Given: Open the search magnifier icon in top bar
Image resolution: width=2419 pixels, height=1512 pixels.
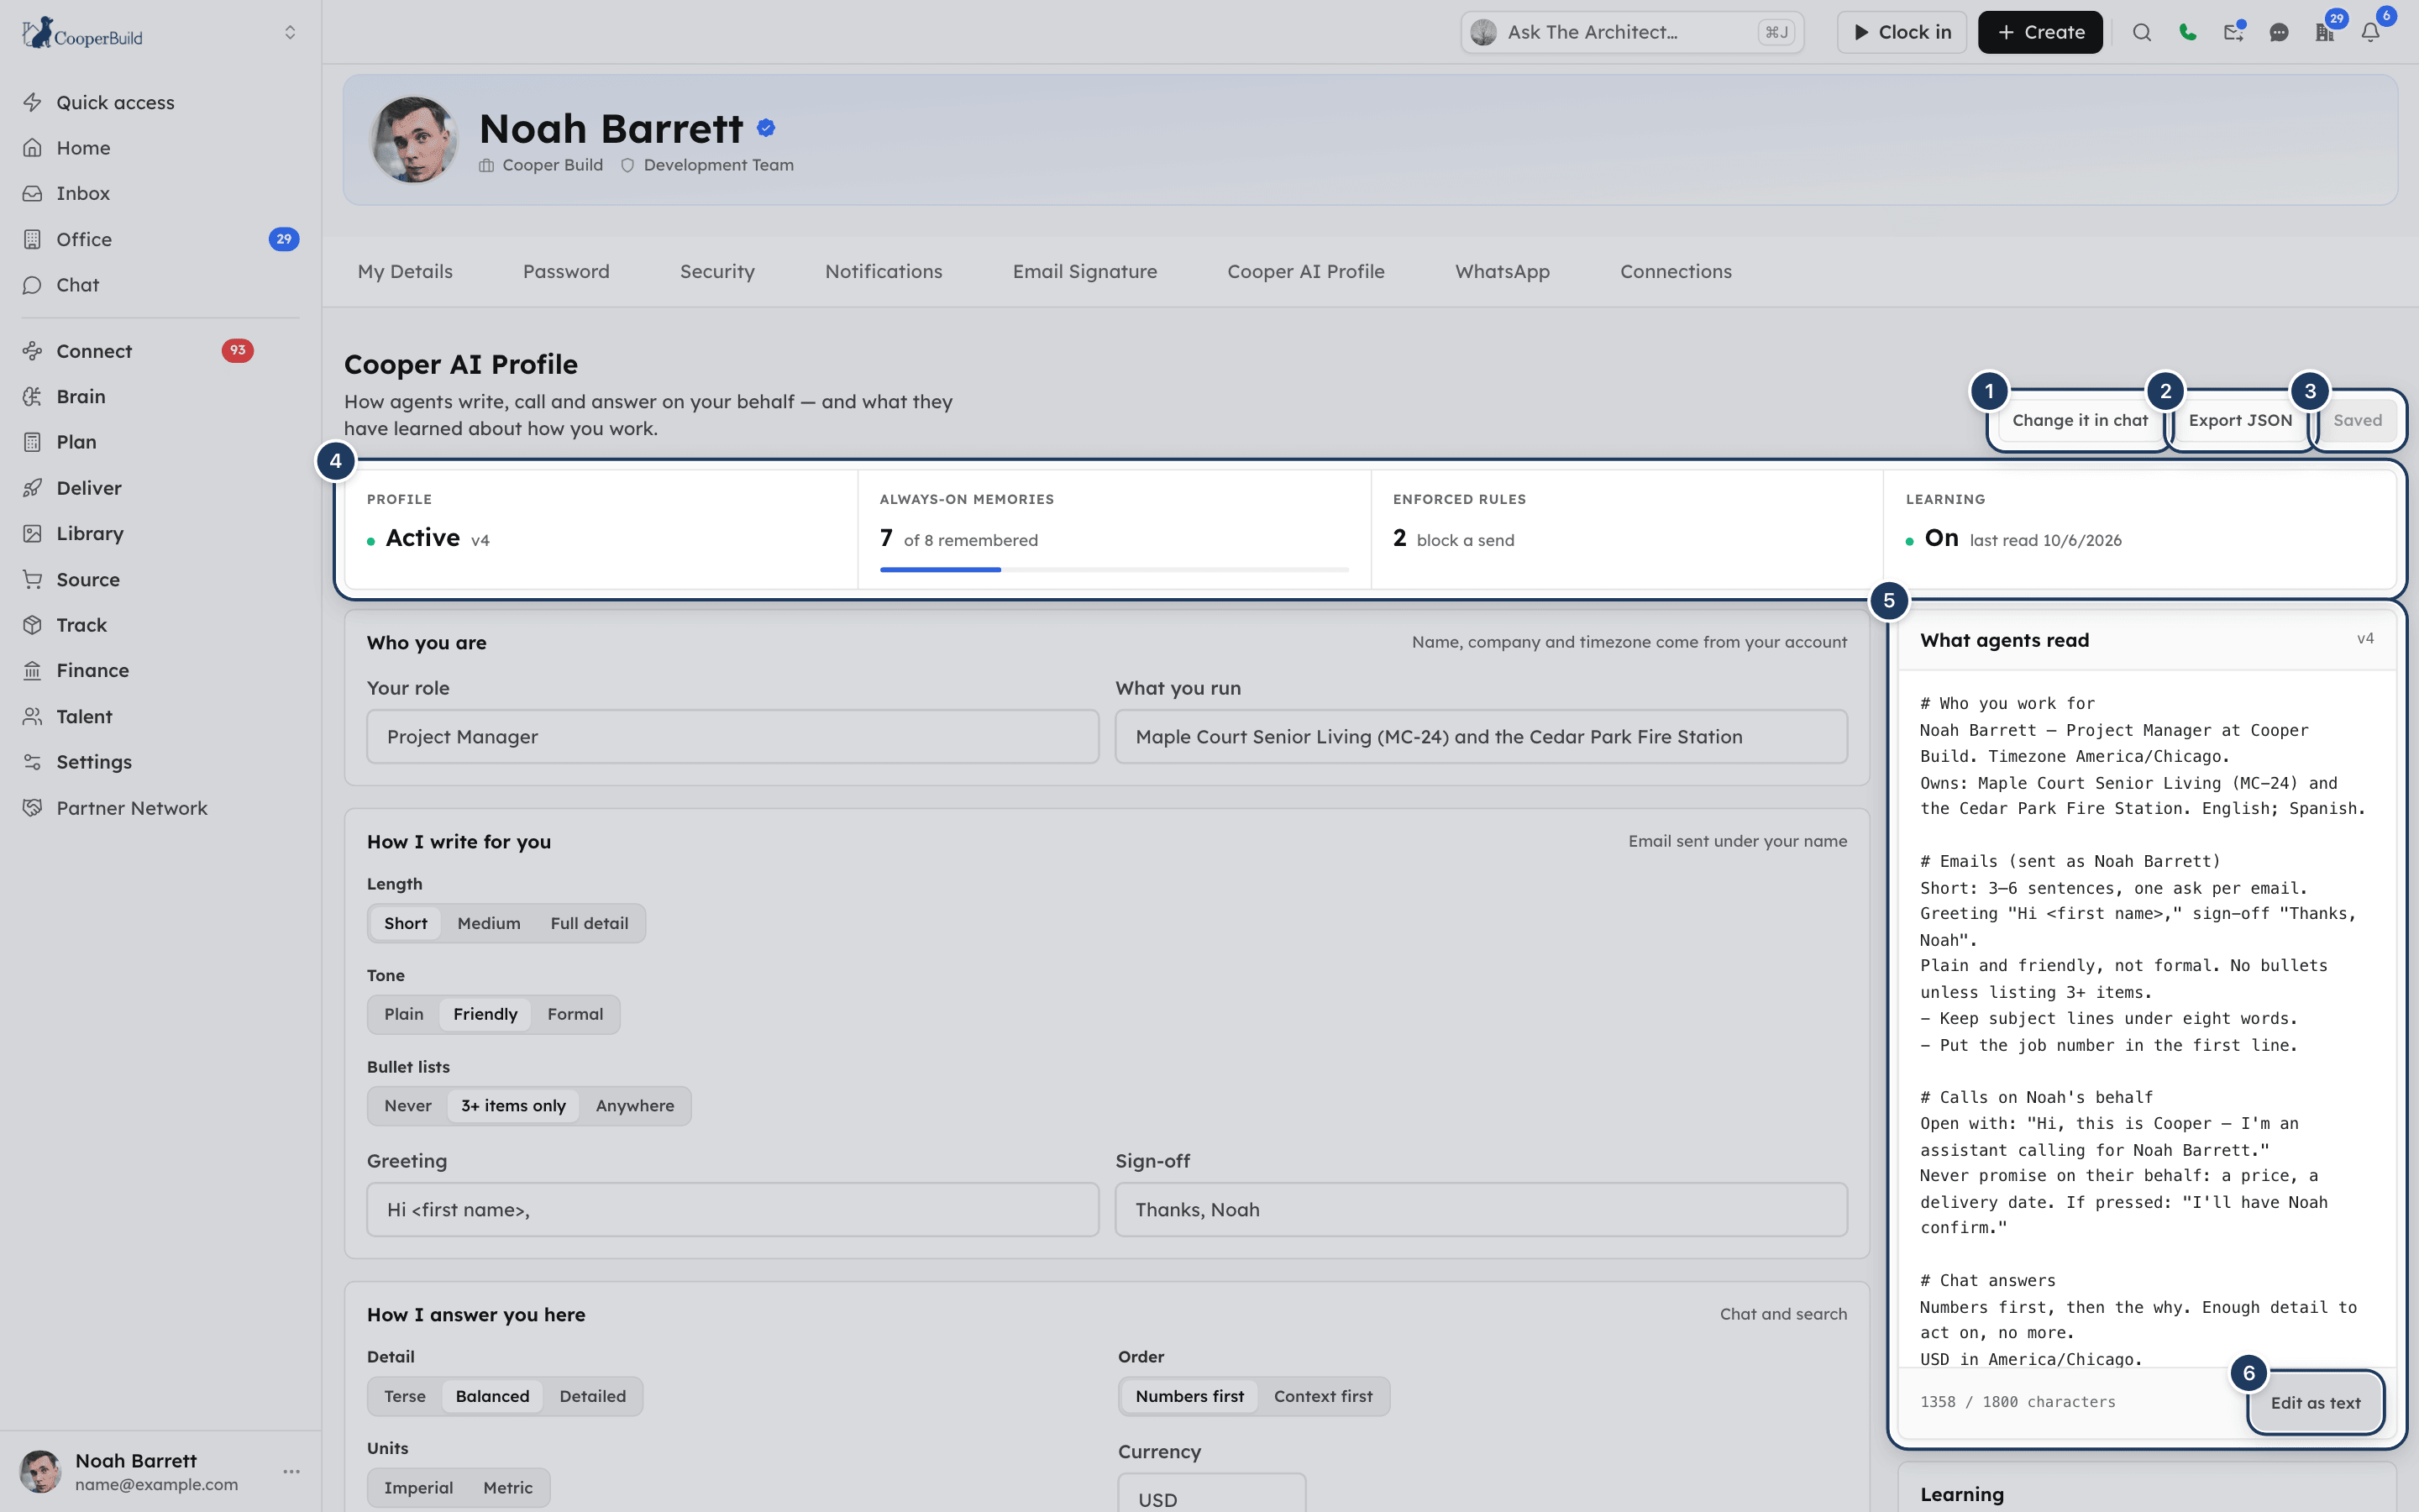Looking at the screenshot, I should (2141, 32).
